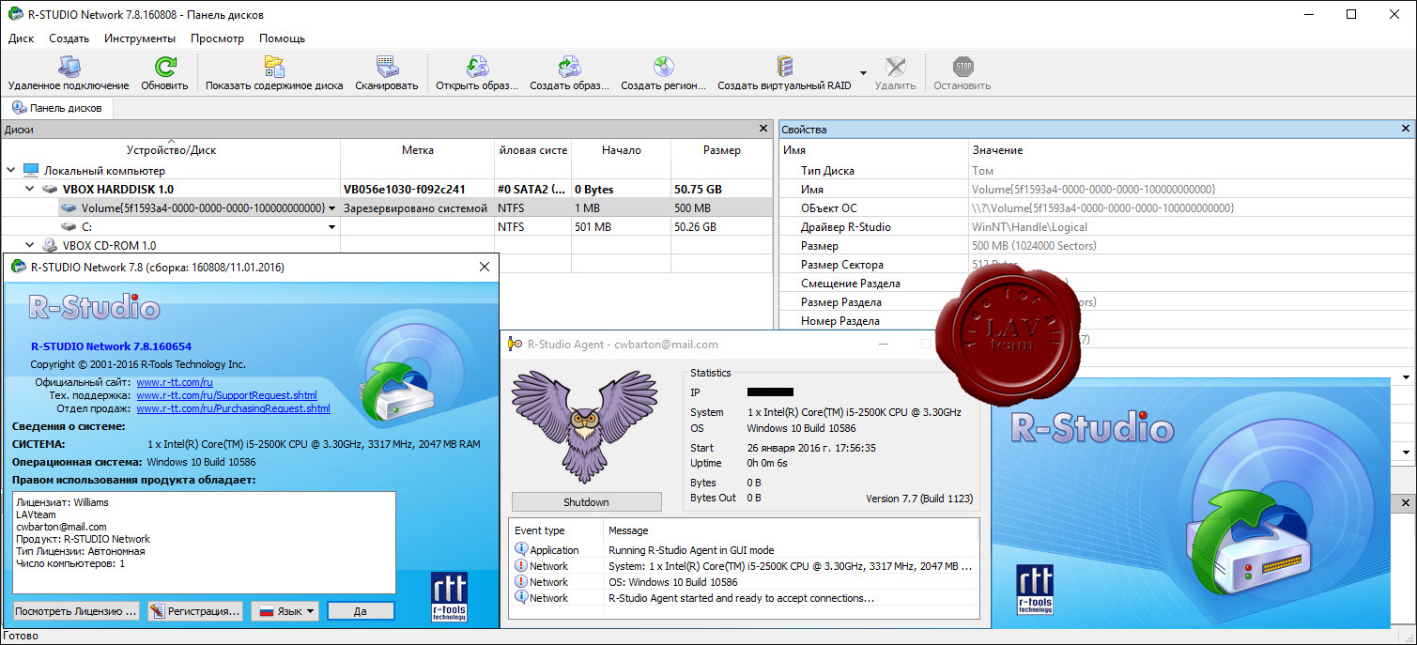Click the R-Studio Agent title bar icon
This screenshot has width=1417, height=645.
click(515, 345)
